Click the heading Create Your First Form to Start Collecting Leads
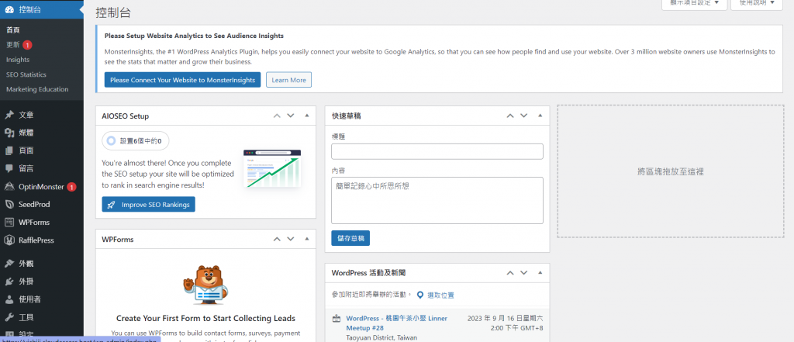Screen dimensions: 794x342 (x=205, y=318)
